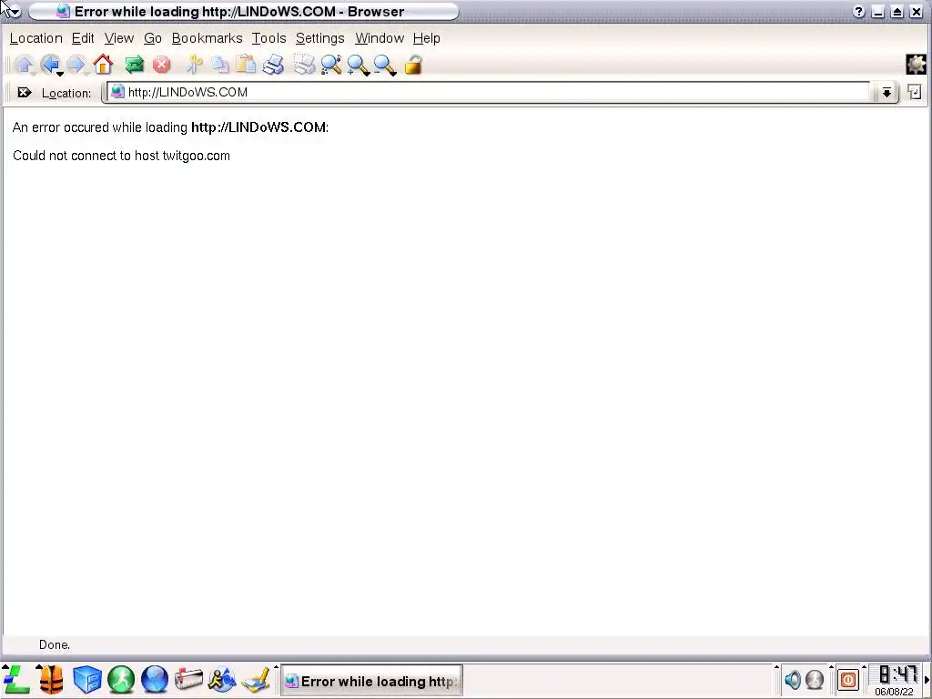Click the Up navigation arrow in toolbar
This screenshot has height=699, width=932.
coord(25,65)
